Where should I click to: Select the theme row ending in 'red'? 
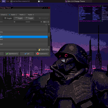tap(24, 44)
